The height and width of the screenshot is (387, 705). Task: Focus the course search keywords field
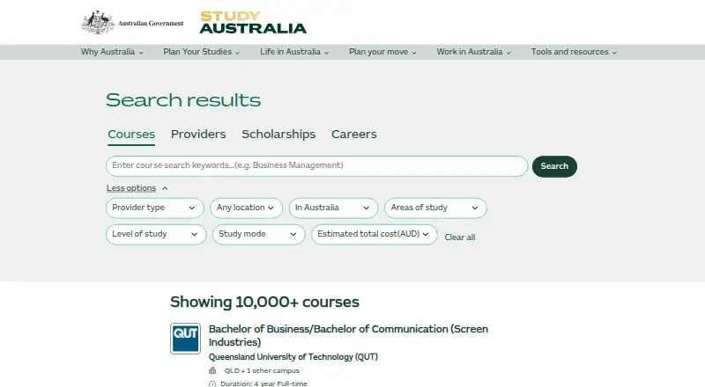coord(317,165)
